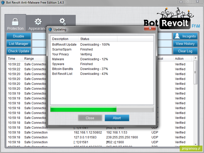Image resolution: width=204 pixels, height=153 pixels.
Task: Sort by Description column header
Action: click(65, 39)
